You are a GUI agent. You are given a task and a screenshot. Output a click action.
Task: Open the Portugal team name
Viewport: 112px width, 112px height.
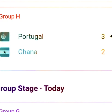[31, 37]
